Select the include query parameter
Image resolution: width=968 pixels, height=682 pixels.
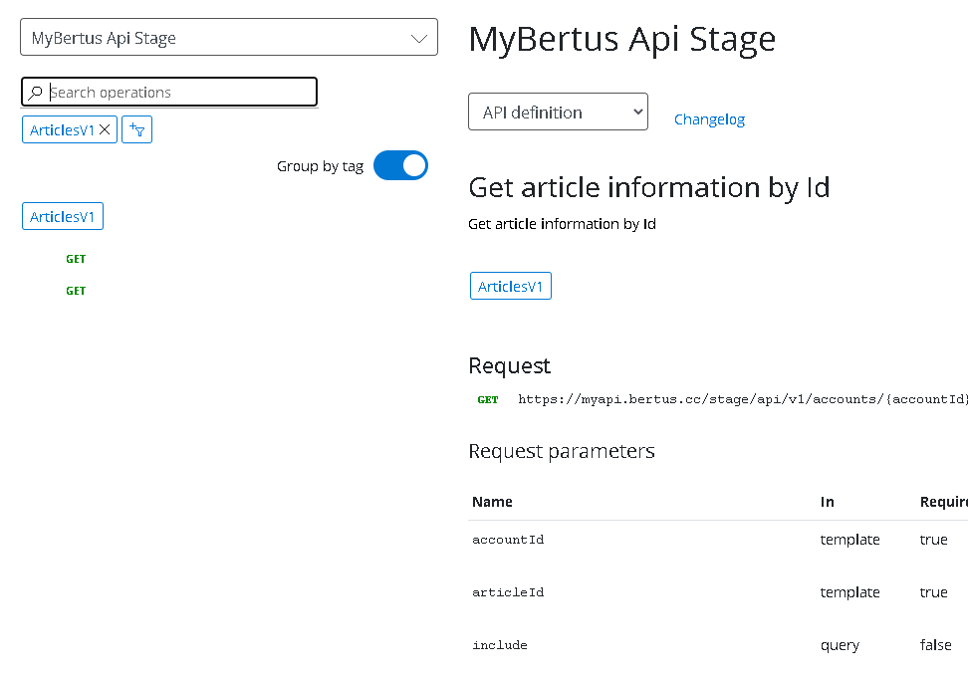point(500,645)
